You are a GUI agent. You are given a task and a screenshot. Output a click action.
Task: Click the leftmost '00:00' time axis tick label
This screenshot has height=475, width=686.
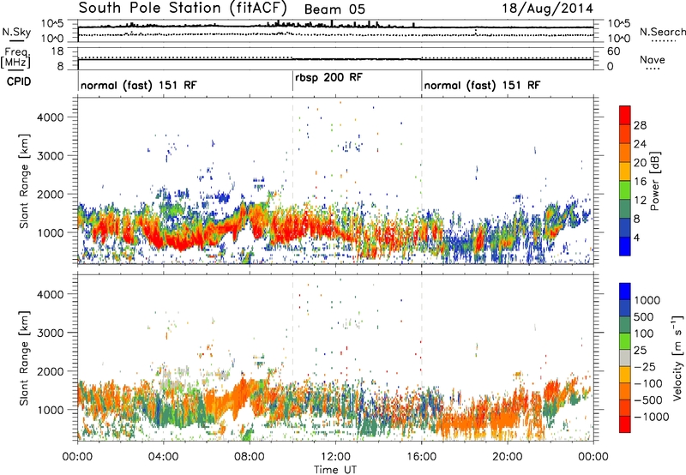[77, 456]
